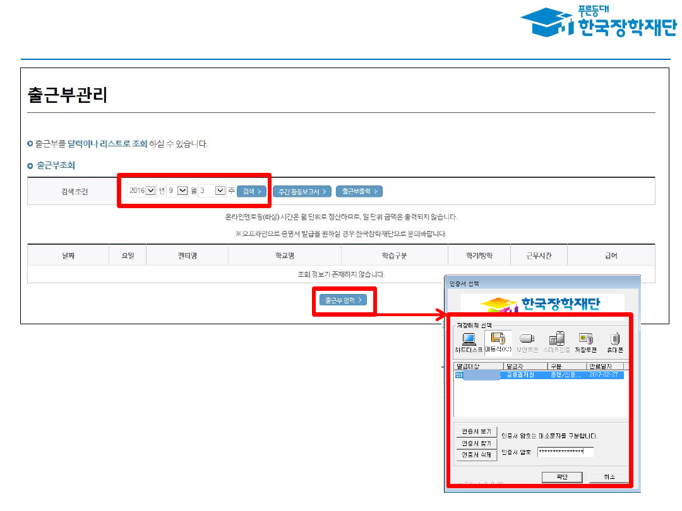Screen dimensions: 682x511
Task: Select 저장토큰 storage token icon
Action: [586, 341]
